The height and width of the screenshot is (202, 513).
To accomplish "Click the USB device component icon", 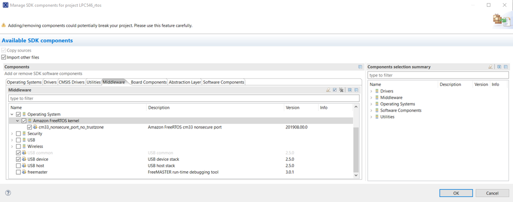I will pyautogui.click(x=24, y=159).
